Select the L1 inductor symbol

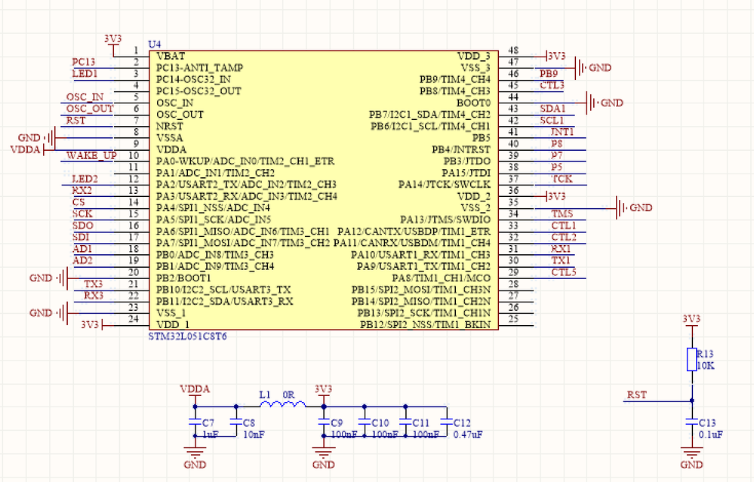point(283,404)
